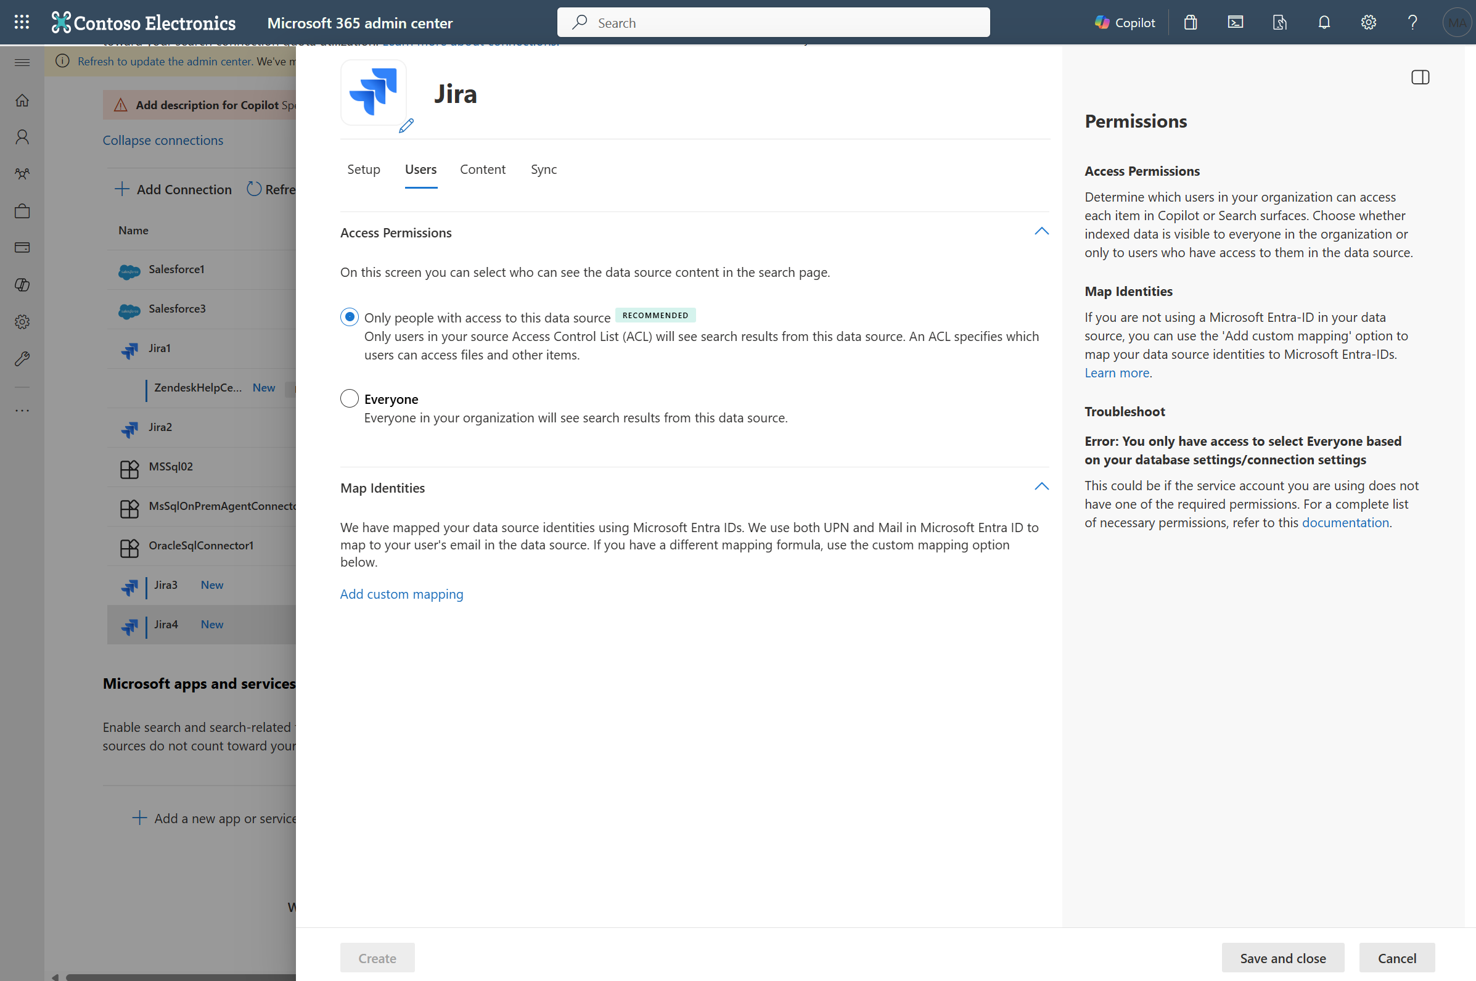Image resolution: width=1476 pixels, height=981 pixels.
Task: Click the disabled Create button
Action: [377, 958]
